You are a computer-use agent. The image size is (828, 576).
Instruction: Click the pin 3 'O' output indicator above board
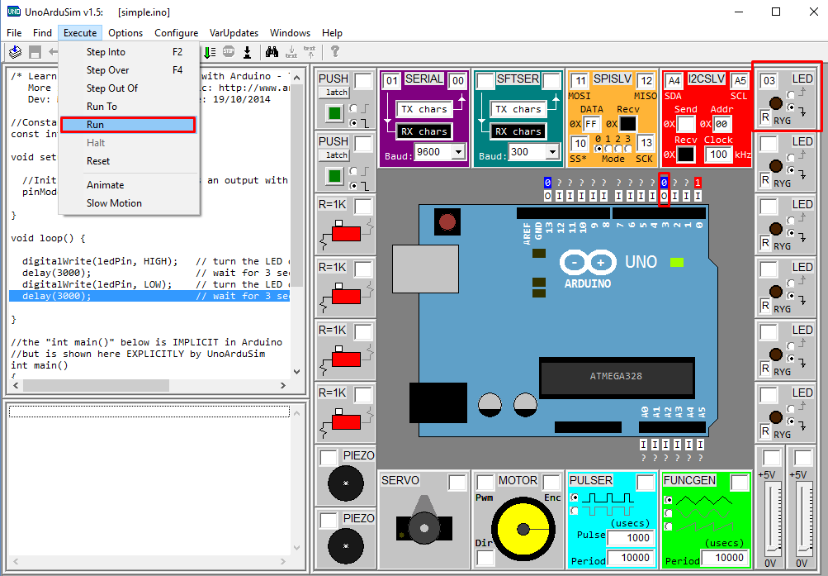665,196
